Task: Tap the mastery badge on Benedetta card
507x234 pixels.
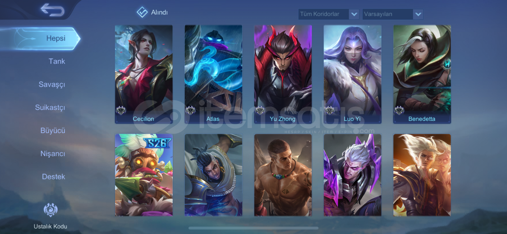Action: coord(399,110)
